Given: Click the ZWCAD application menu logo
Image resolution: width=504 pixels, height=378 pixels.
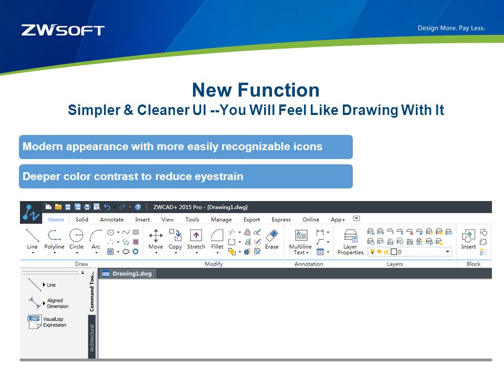Looking at the screenshot, I should 31,213.
